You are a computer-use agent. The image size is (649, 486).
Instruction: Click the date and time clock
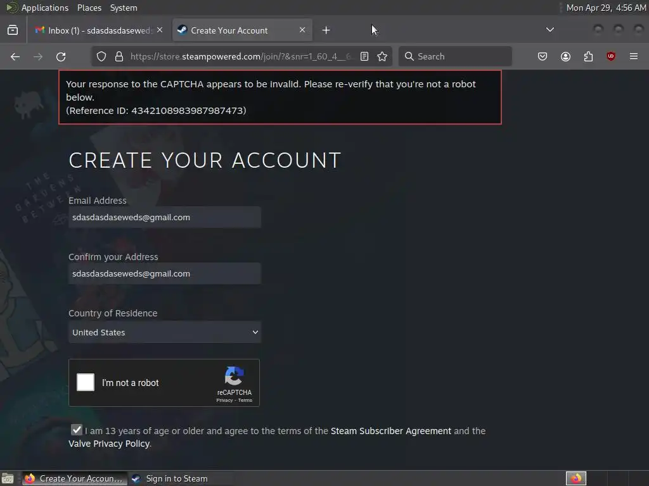(606, 8)
